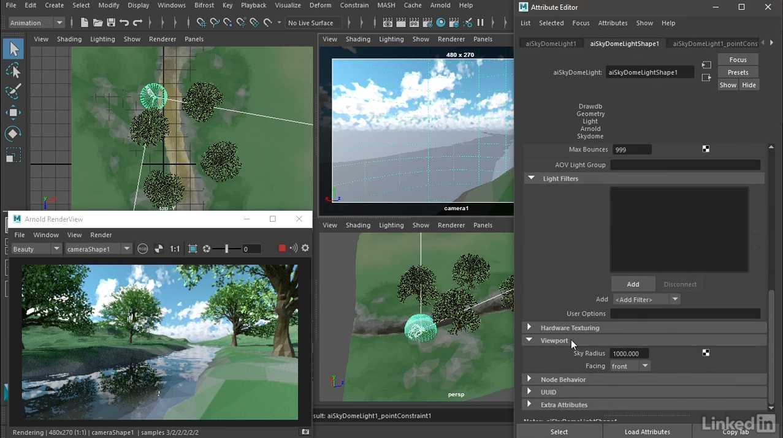Toggle RGB channel display in RenderView

click(x=143, y=249)
